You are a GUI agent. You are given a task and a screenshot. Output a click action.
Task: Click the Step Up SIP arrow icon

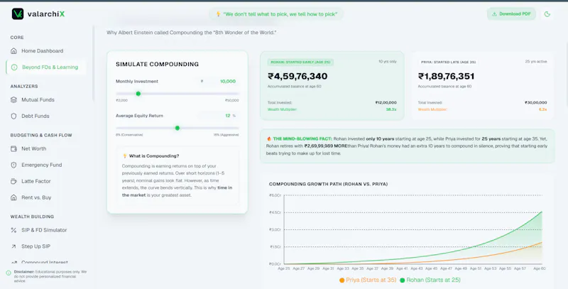click(13, 246)
